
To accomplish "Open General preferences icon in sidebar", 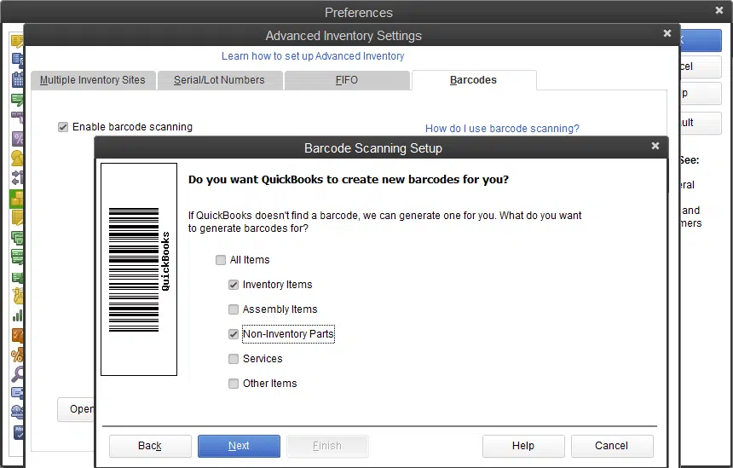I will click(17, 158).
